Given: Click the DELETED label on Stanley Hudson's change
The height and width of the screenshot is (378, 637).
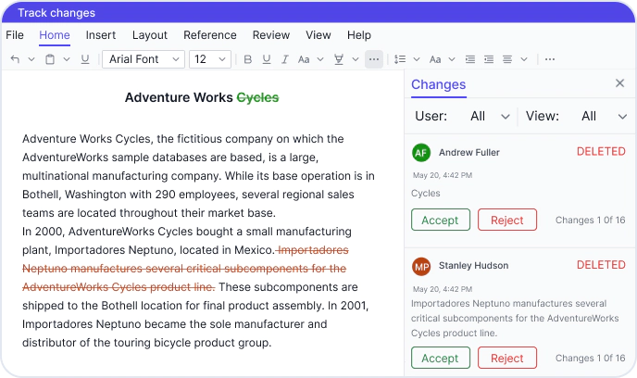Looking at the screenshot, I should click(601, 265).
